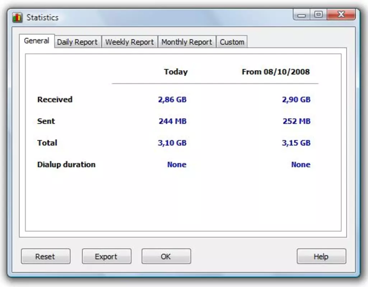Open the Custom tab
The width and height of the screenshot is (368, 287).
coord(232,42)
